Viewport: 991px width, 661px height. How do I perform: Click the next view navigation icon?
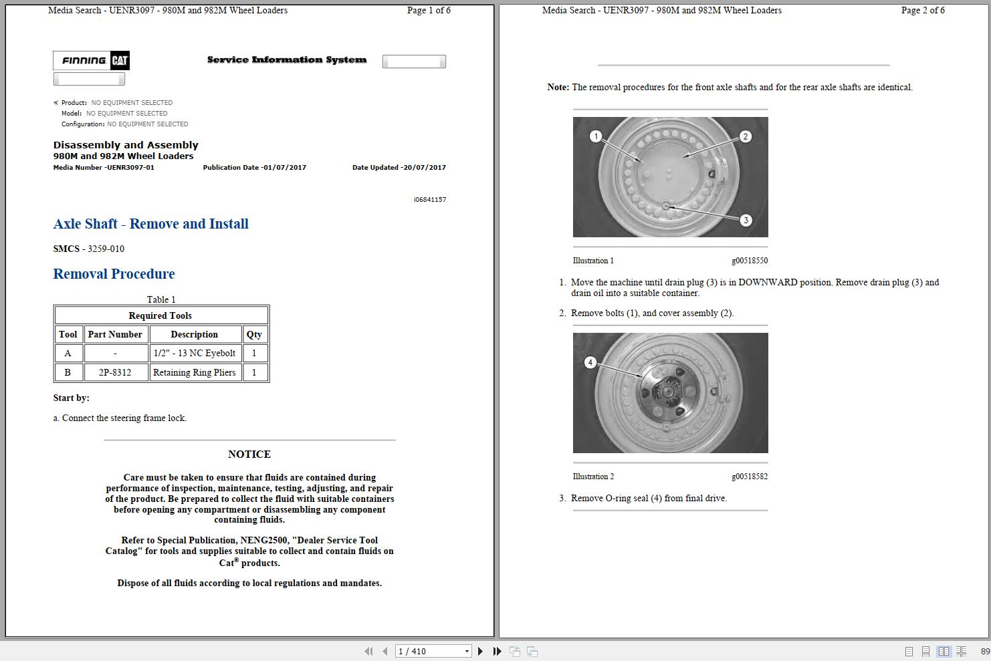pyautogui.click(x=532, y=651)
